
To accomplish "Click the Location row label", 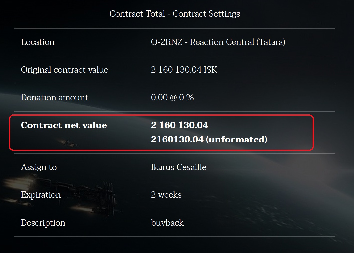I will coord(38,42).
